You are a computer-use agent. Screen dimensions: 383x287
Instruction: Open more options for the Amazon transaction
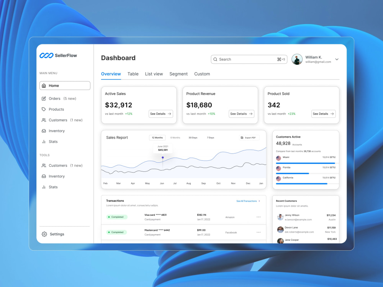259,217
